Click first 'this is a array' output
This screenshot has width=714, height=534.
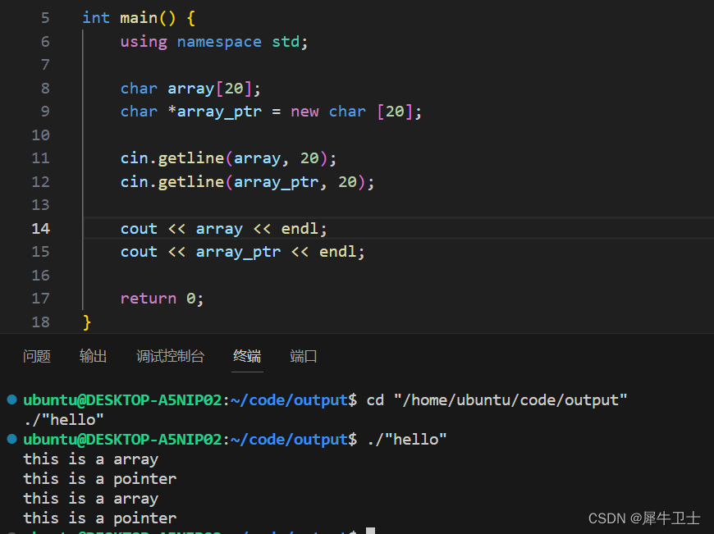click(90, 459)
